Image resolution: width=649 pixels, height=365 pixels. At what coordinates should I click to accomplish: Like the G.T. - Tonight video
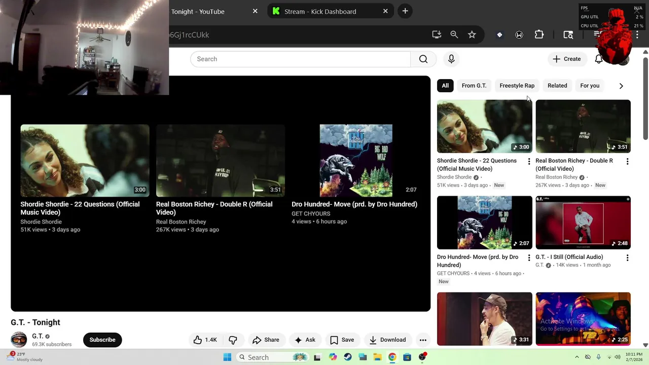(205, 340)
